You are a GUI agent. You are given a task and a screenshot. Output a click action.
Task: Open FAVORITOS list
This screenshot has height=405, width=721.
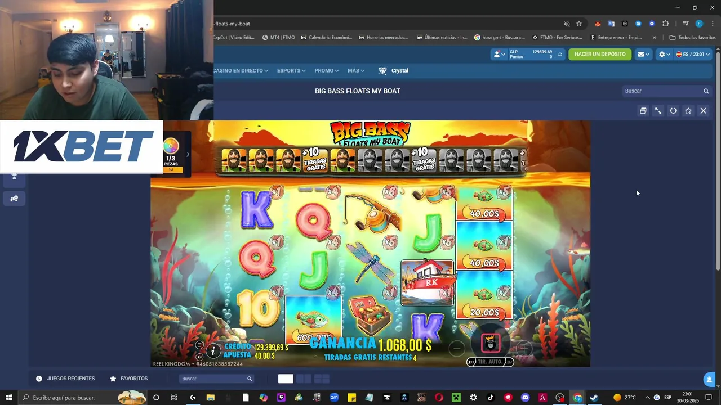[128, 379]
